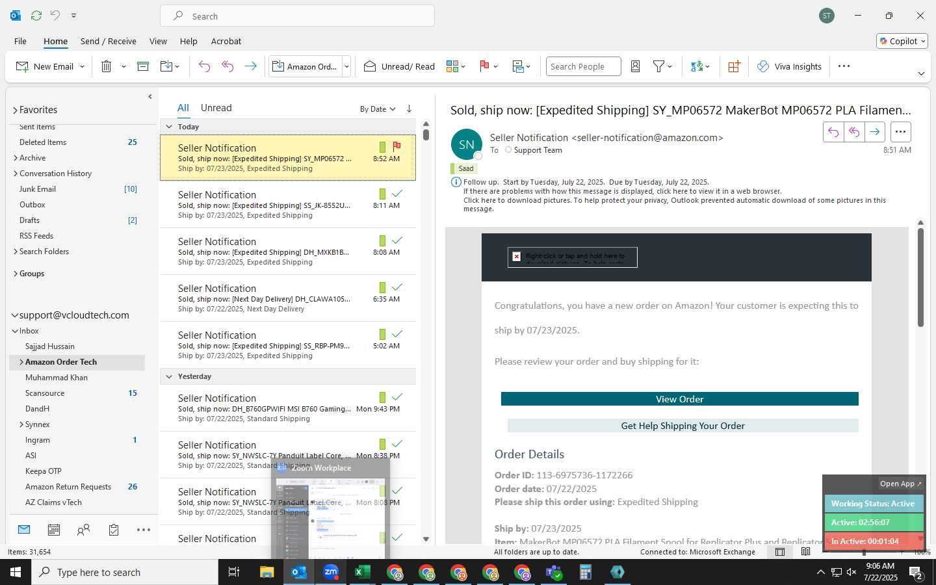This screenshot has width=936, height=585.
Task: Click the Mail navigation icon
Action: point(24,530)
